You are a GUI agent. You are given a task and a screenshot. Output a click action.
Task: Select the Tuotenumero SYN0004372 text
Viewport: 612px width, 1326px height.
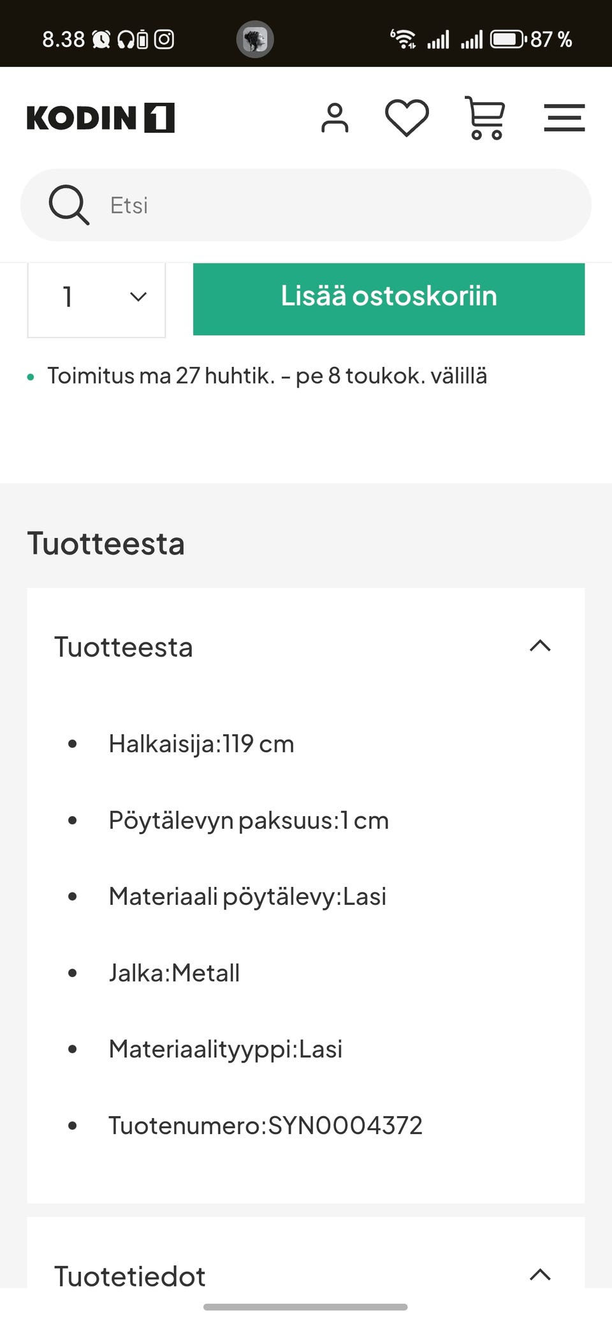265,1125
